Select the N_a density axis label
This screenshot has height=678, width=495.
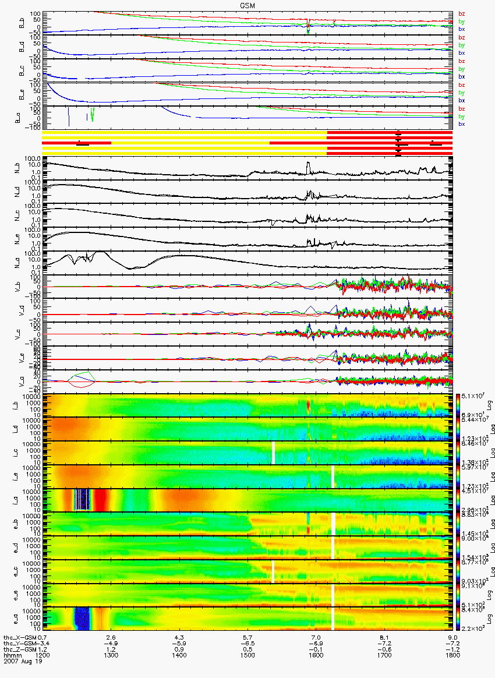(18, 263)
